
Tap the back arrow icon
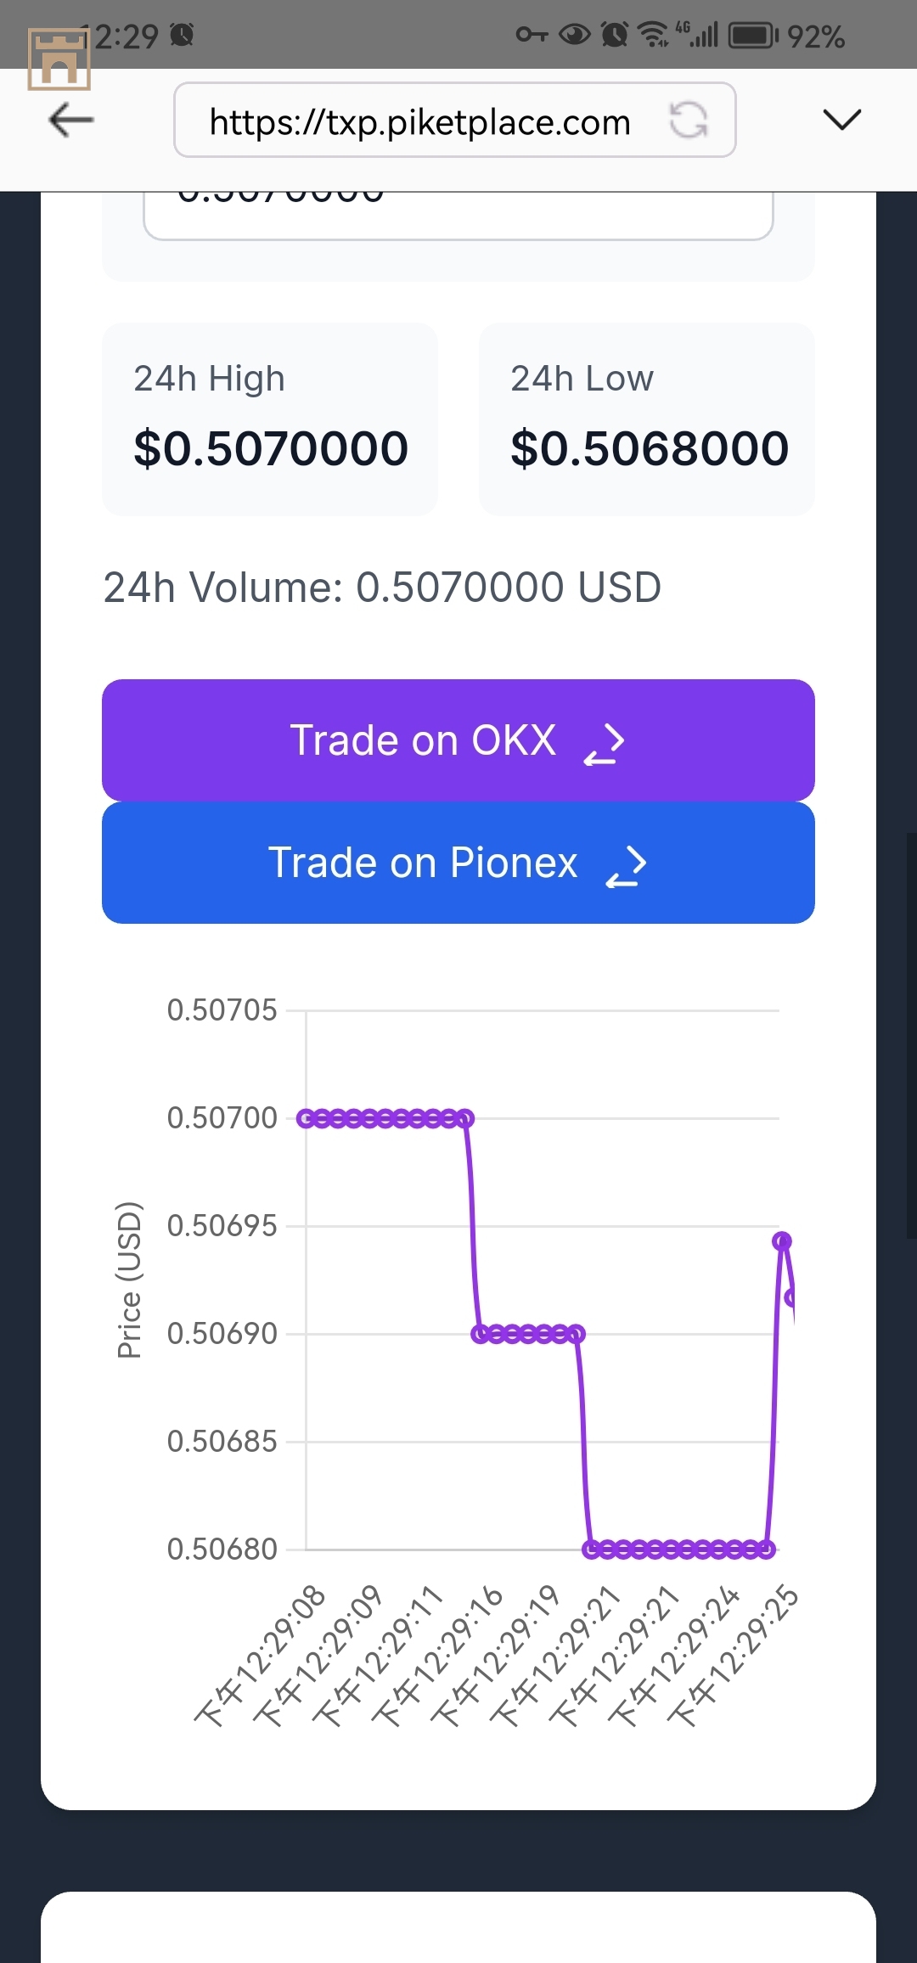point(71,120)
